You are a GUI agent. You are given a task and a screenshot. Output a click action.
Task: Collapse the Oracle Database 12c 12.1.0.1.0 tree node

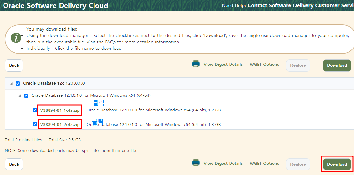point(11,84)
